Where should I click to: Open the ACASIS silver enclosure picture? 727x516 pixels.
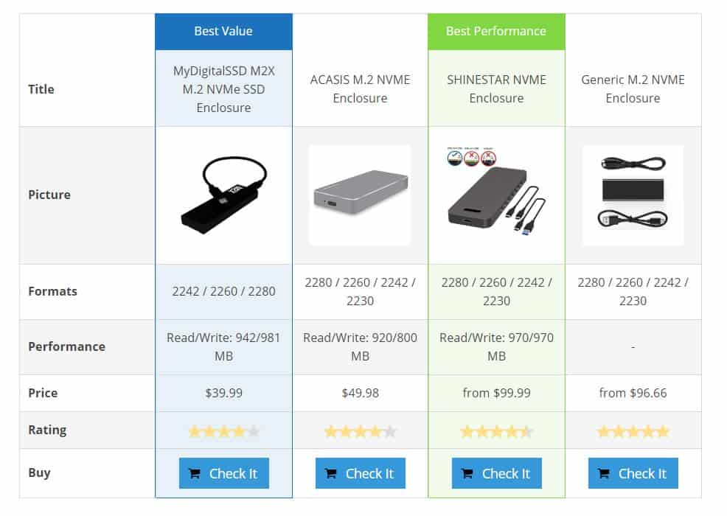point(360,195)
